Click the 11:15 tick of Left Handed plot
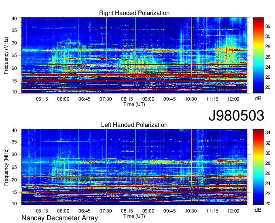Screen dimensions: 275x223 [212, 211]
